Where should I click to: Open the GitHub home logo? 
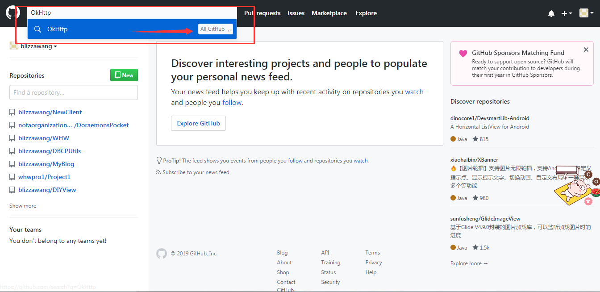(13, 13)
